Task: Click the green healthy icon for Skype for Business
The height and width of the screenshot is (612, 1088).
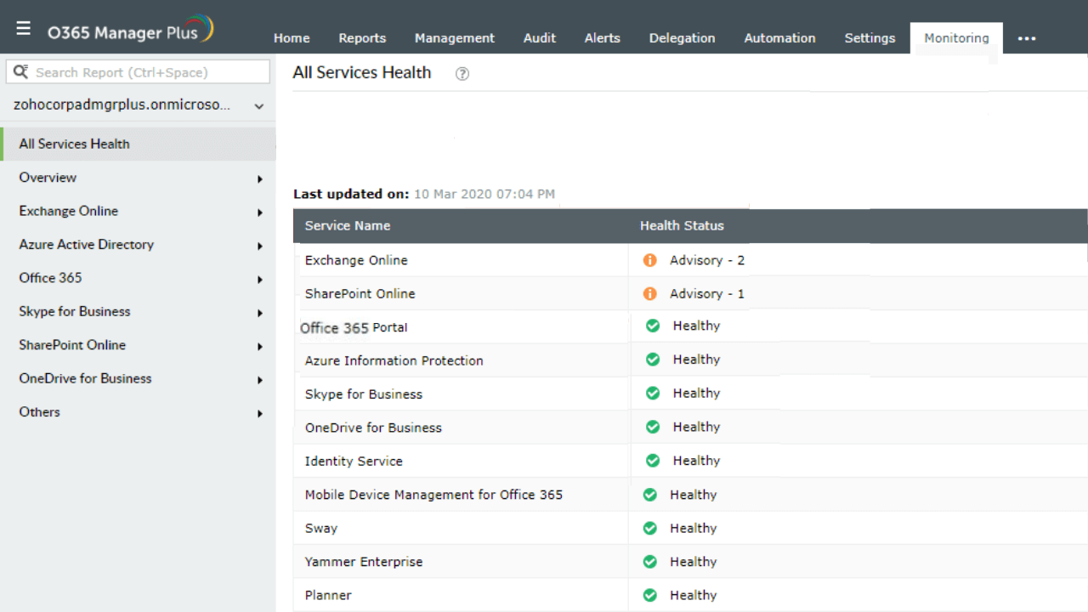Action: point(653,394)
